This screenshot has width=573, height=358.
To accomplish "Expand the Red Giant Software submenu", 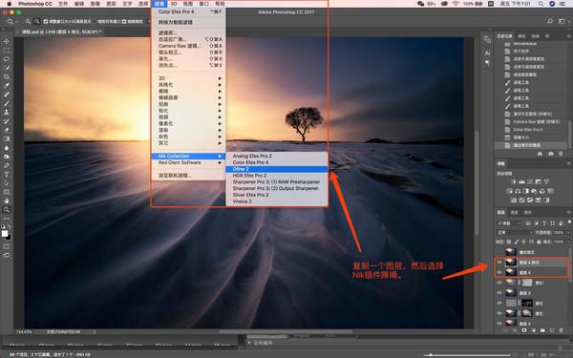I will pos(188,162).
